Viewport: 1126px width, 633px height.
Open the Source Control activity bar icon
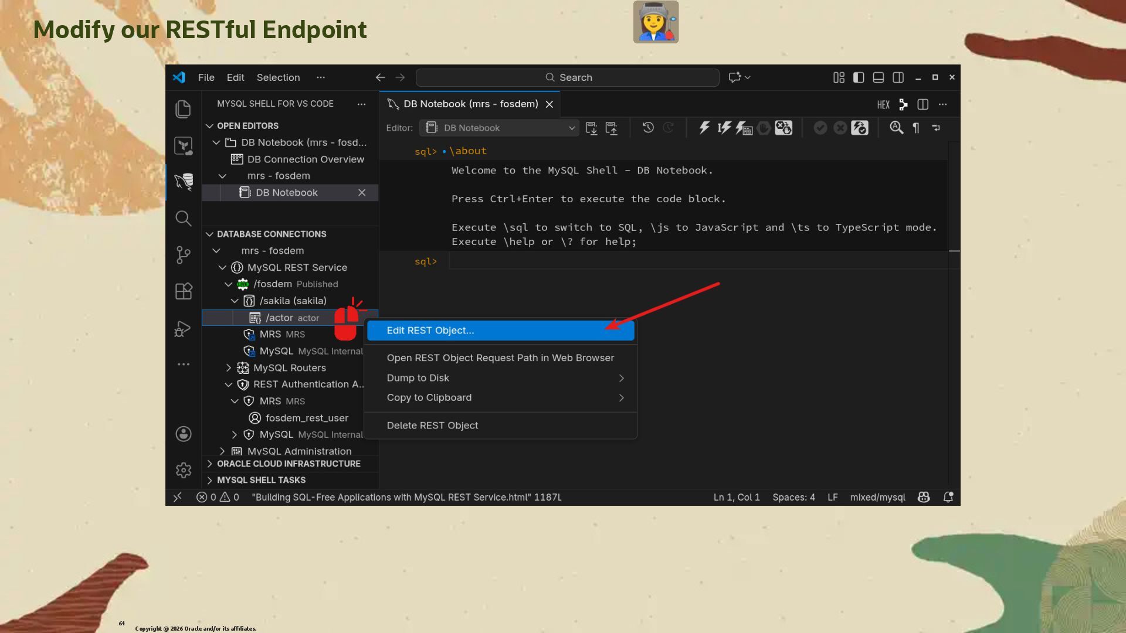(x=184, y=254)
